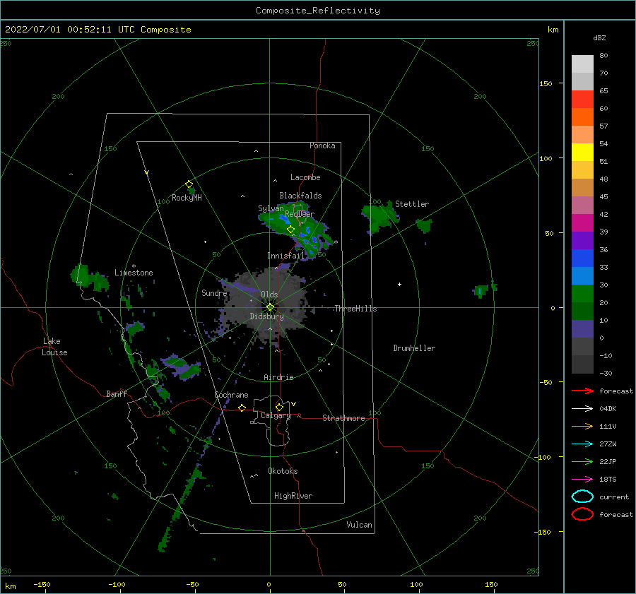Click the Olds town label
636x594 pixels.
click(269, 295)
